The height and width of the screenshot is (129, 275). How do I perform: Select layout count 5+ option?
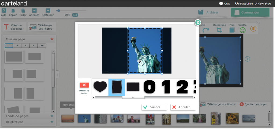point(42,46)
